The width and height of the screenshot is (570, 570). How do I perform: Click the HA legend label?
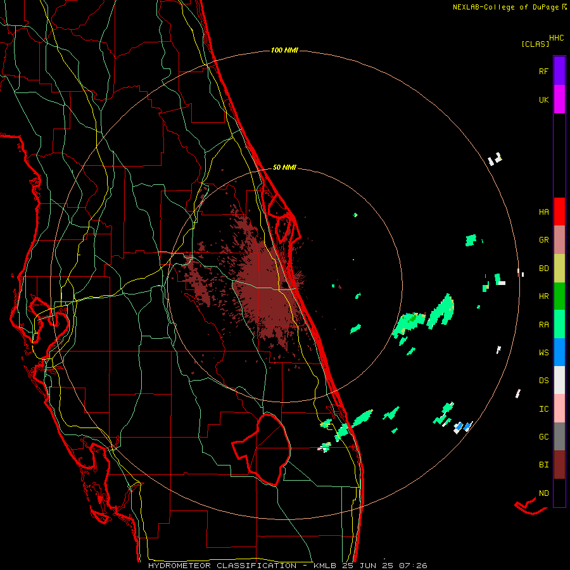coord(543,212)
